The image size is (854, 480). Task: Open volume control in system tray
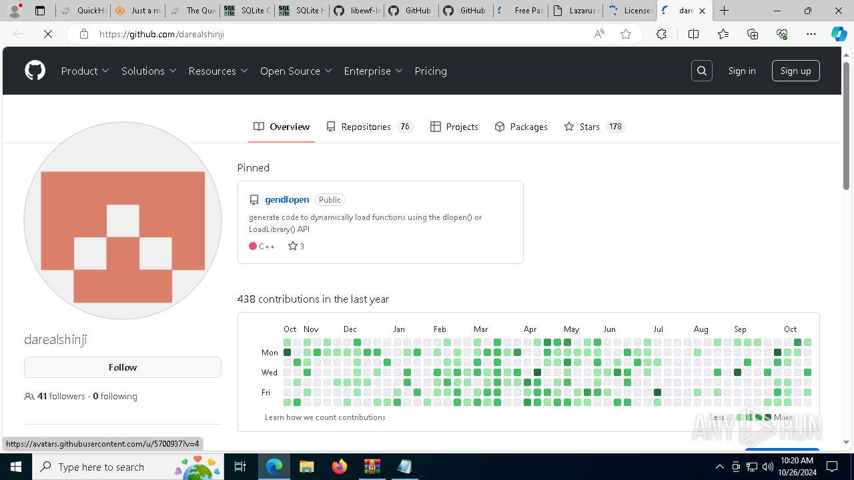click(x=767, y=467)
